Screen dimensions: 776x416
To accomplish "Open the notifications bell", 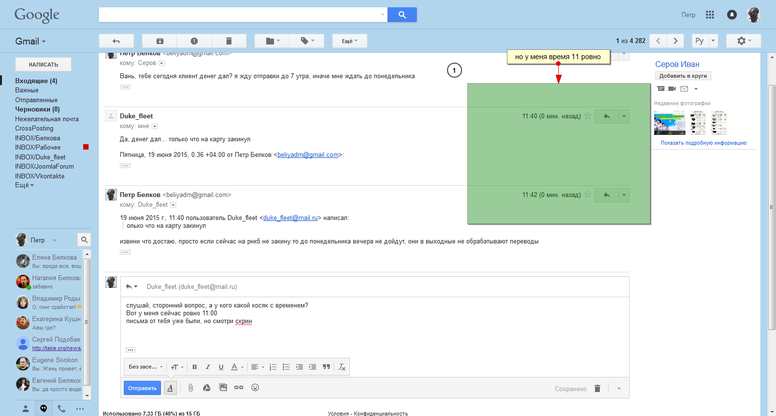I will pos(732,15).
